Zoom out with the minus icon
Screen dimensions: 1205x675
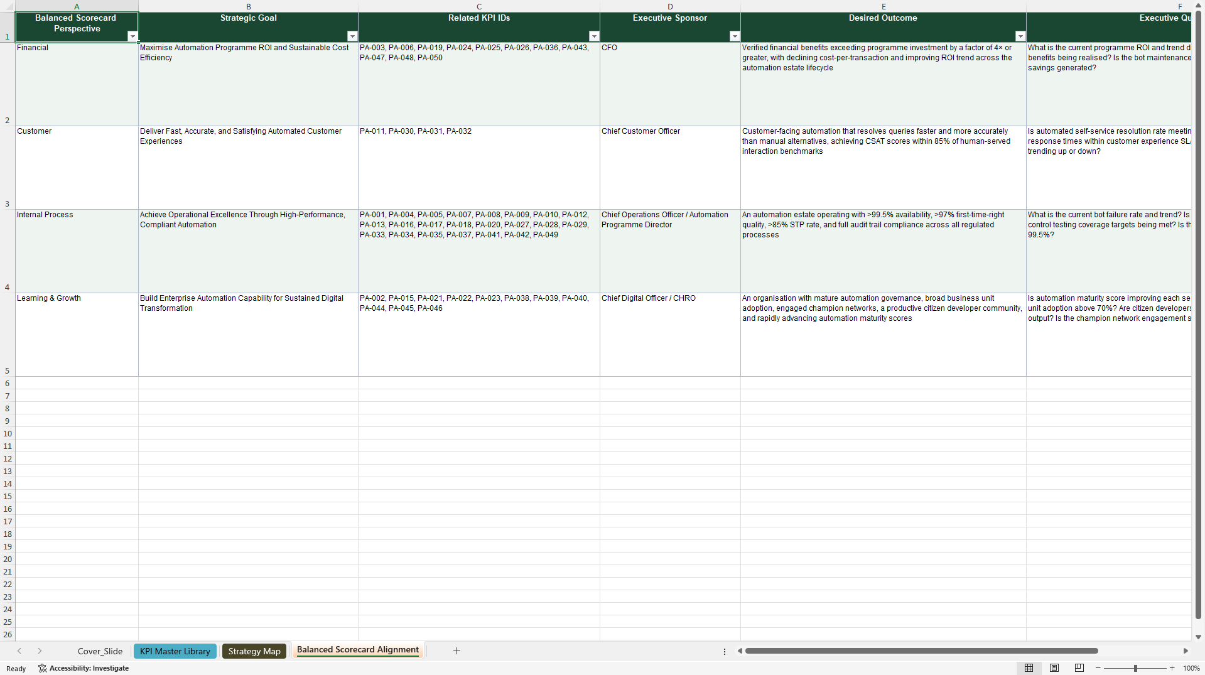(1098, 668)
